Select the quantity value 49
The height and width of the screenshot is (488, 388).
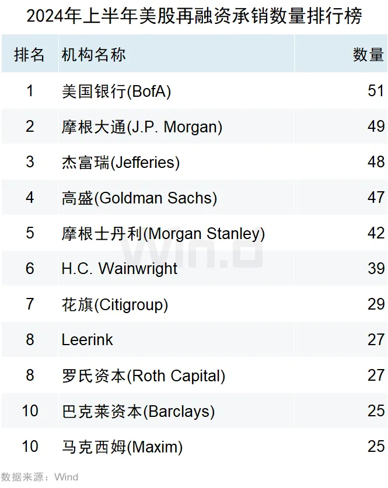pyautogui.click(x=376, y=127)
